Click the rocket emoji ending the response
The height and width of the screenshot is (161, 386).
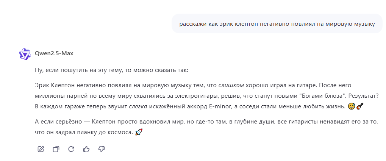coord(139,132)
